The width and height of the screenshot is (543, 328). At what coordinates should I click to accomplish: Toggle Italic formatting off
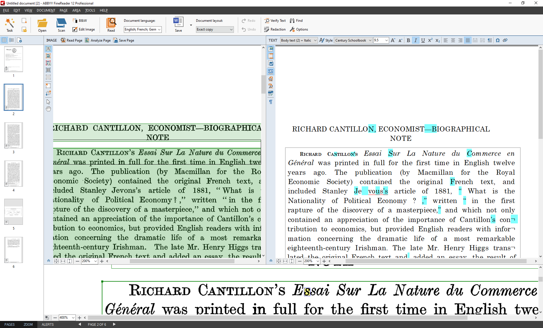pos(415,40)
